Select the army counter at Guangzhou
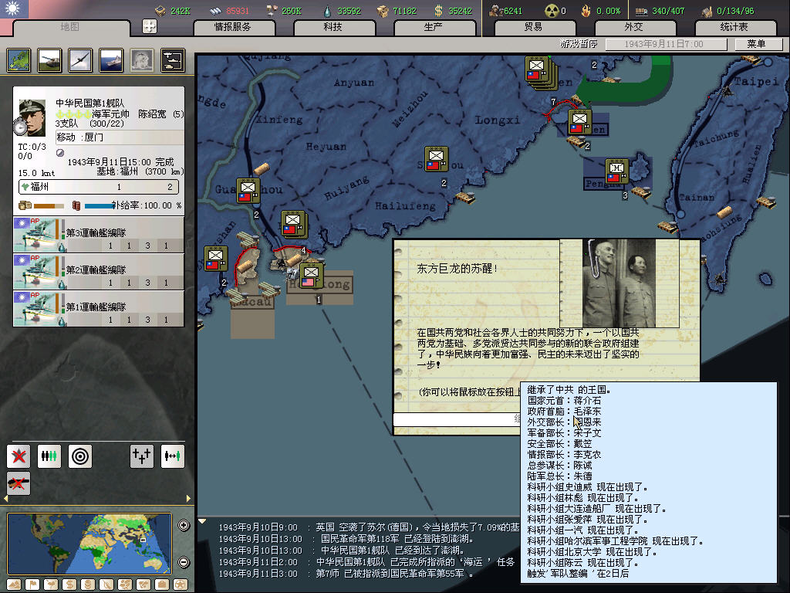The width and height of the screenshot is (790, 593). [x=248, y=190]
